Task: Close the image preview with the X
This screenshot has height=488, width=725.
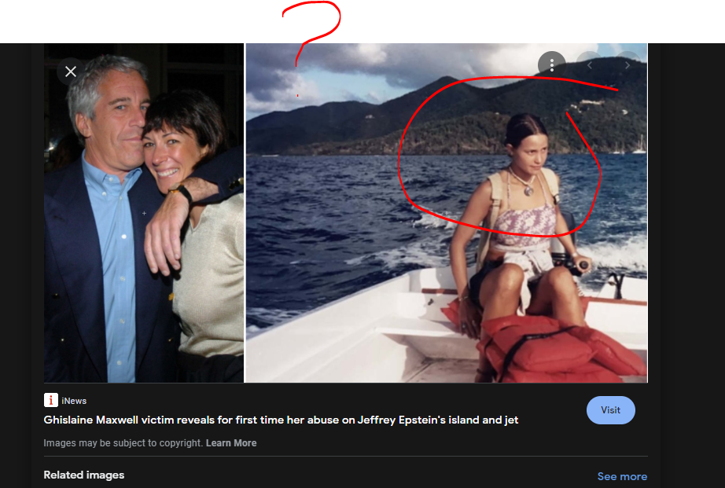Action: [x=71, y=72]
